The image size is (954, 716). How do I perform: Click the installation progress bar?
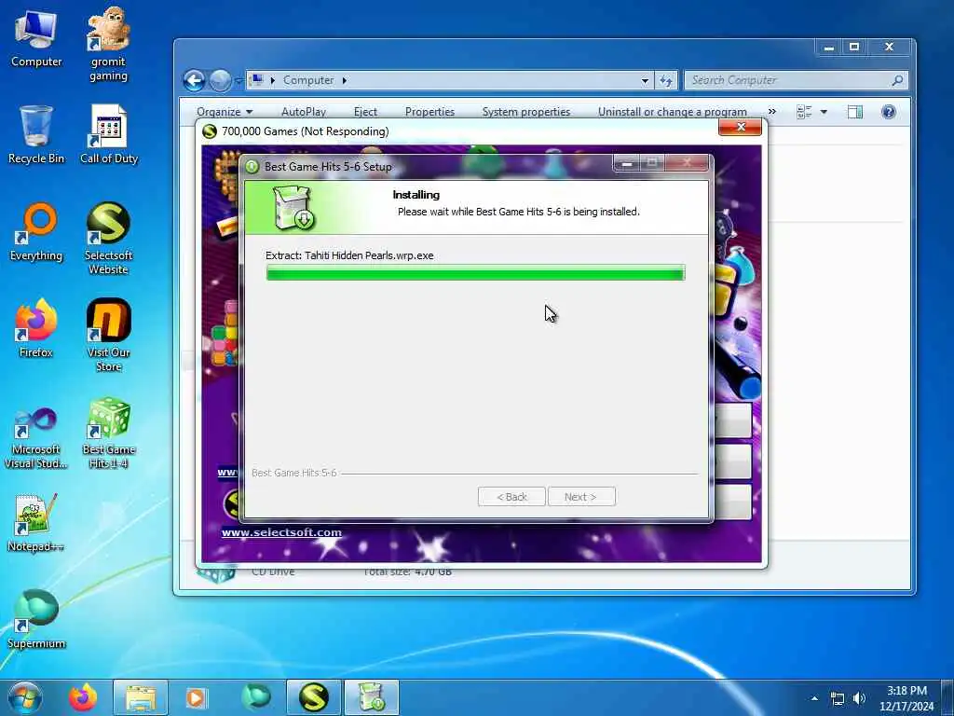pyautogui.click(x=475, y=273)
